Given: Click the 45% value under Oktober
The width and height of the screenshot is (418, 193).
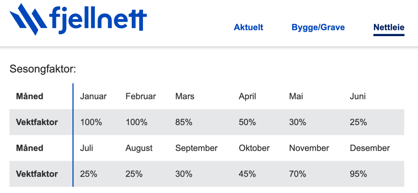Looking at the screenshot, I should tap(247, 174).
